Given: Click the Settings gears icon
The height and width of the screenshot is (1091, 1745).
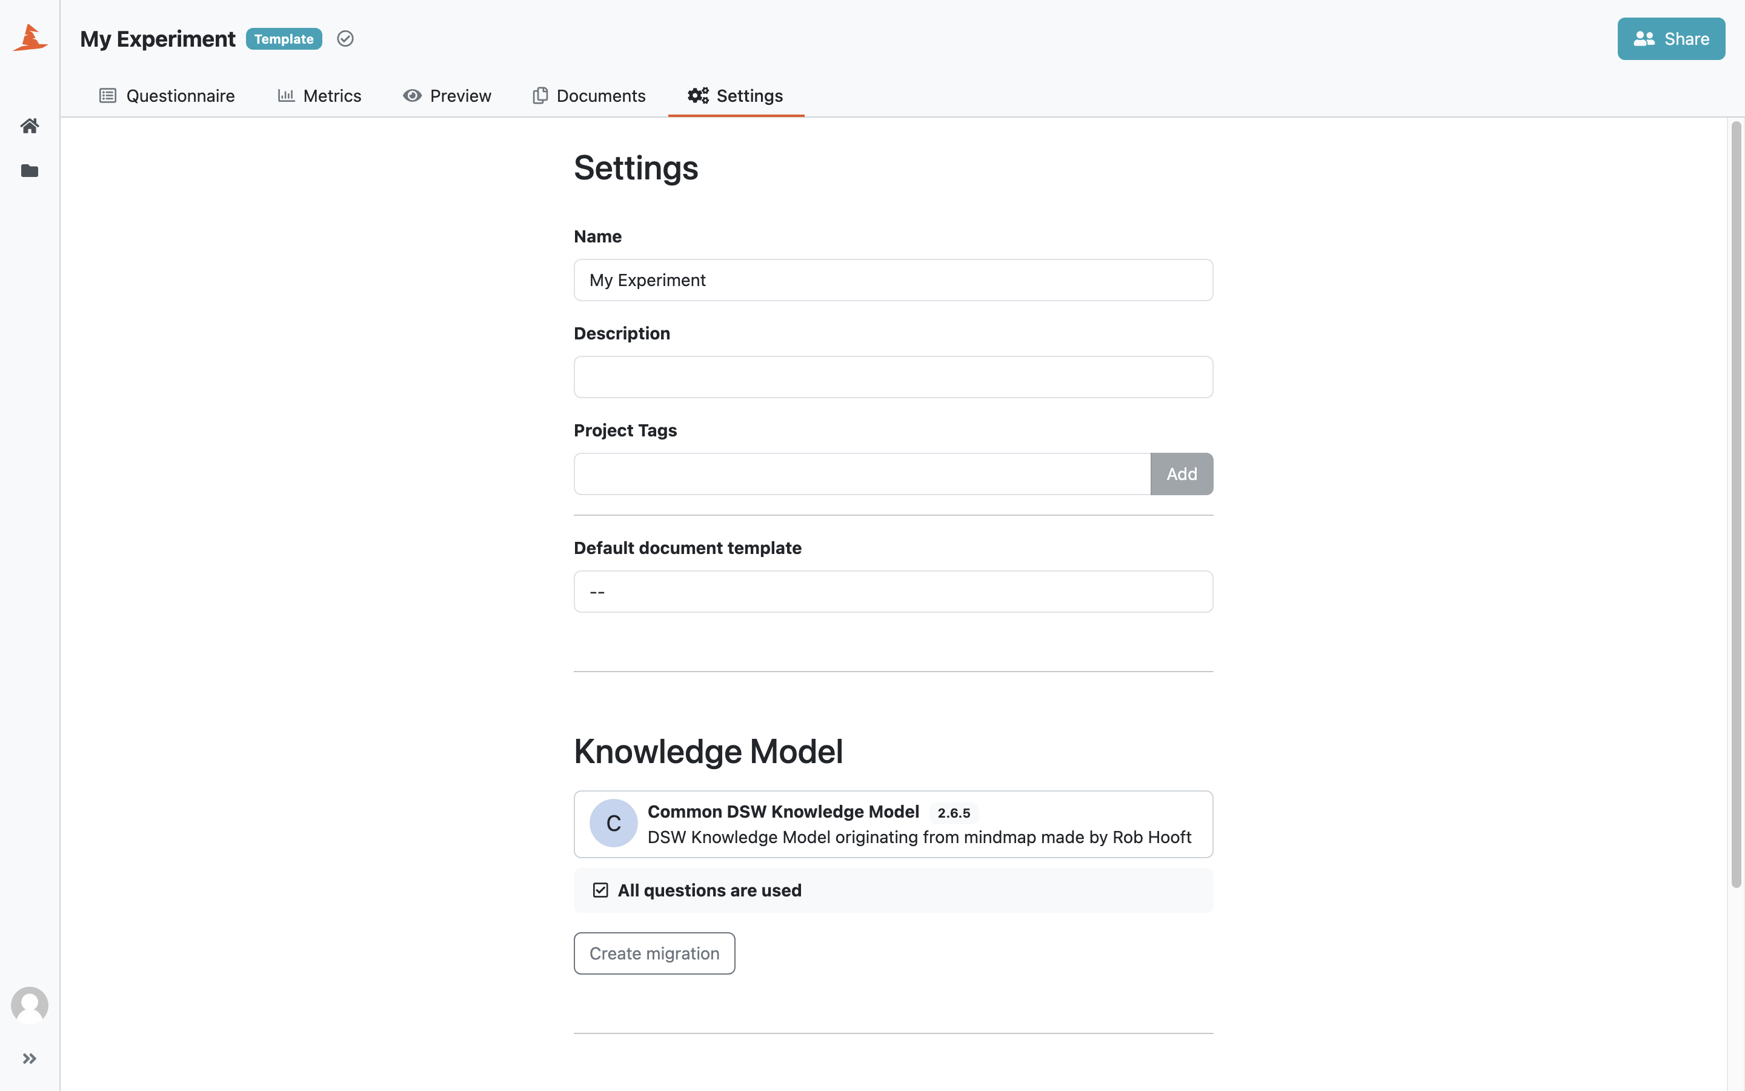Looking at the screenshot, I should [698, 96].
